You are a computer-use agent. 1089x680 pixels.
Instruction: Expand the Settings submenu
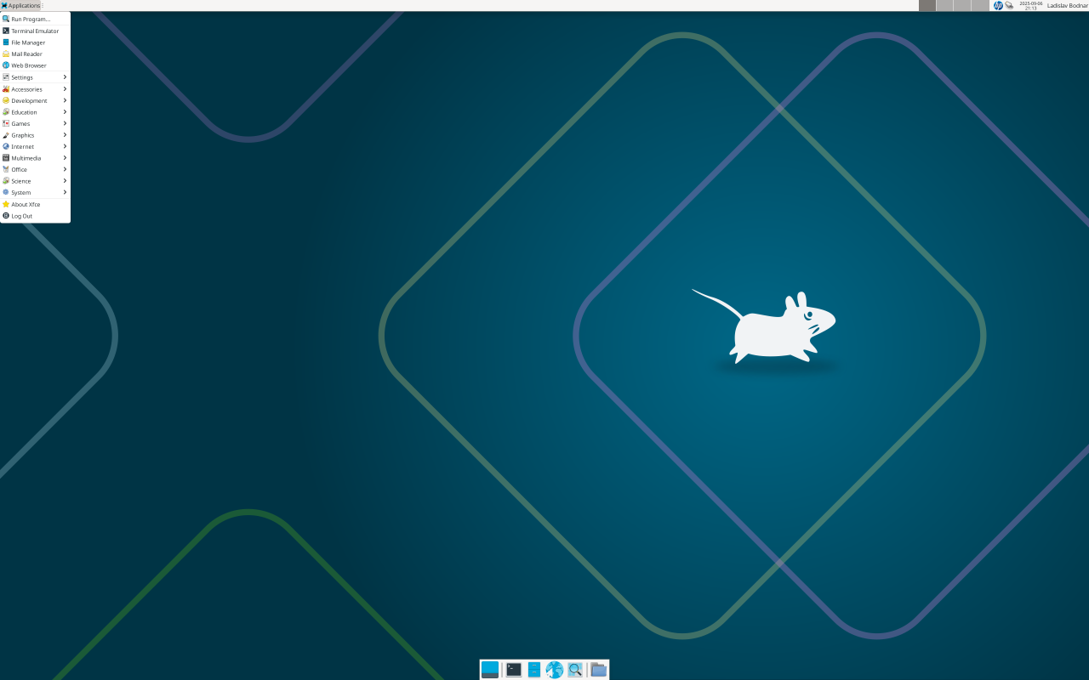[35, 77]
